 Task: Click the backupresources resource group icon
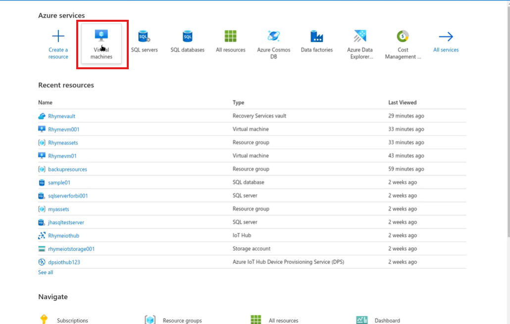[x=42, y=169]
